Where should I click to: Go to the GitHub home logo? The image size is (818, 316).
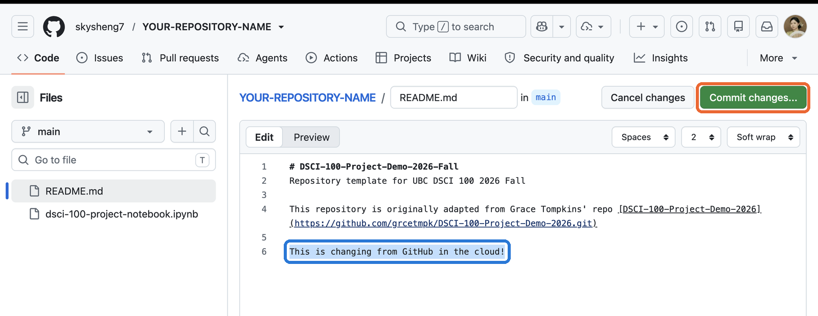click(54, 27)
